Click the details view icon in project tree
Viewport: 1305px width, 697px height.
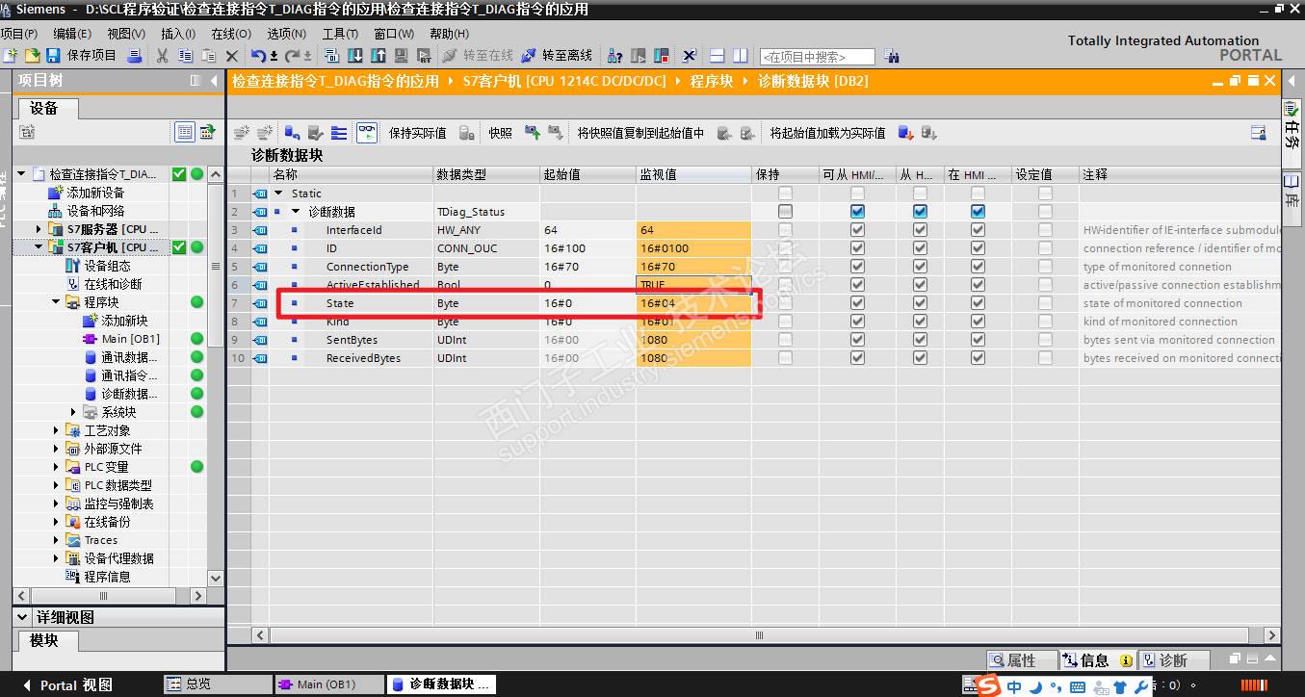[184, 132]
